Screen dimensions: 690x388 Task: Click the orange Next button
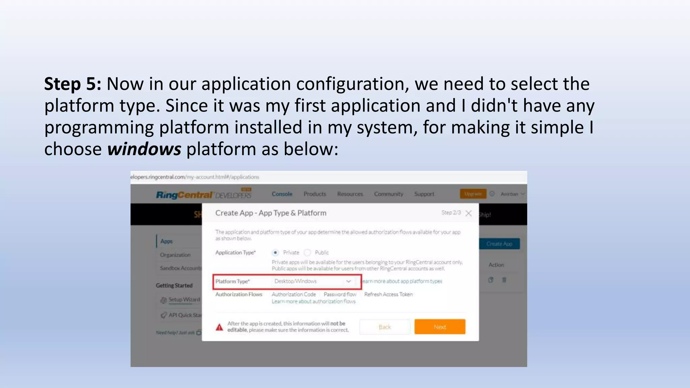click(440, 327)
